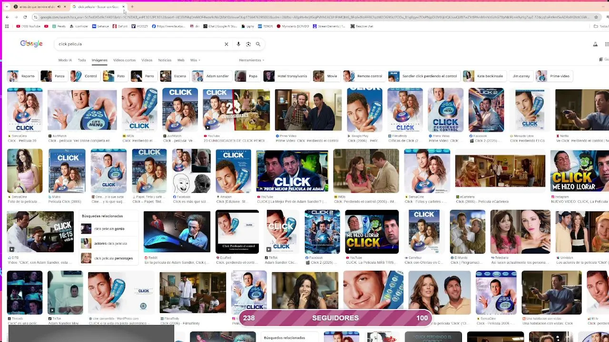The image size is (609, 342).
Task: Open the Facebook bookmark
Action: (x=168, y=26)
